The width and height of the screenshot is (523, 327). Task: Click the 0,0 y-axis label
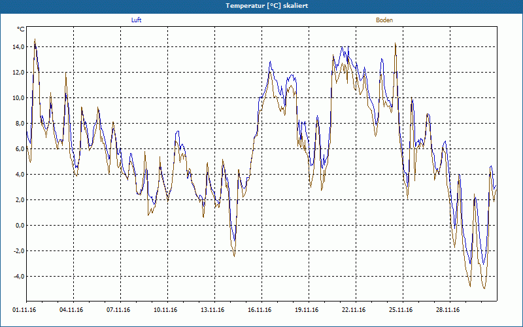point(20,226)
